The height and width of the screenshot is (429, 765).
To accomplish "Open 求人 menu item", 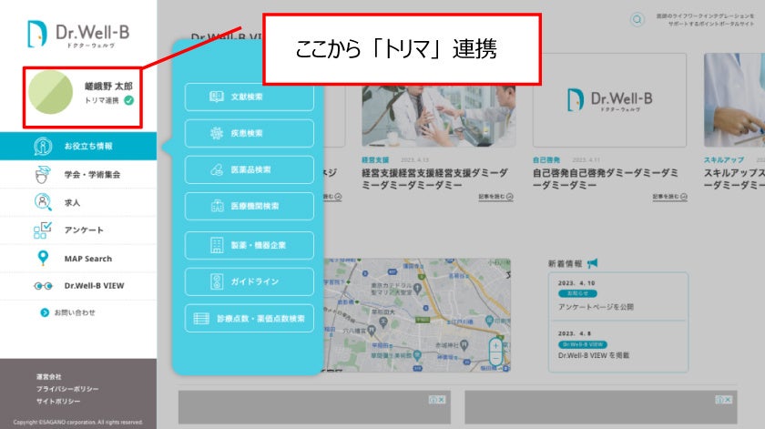I will tap(78, 202).
